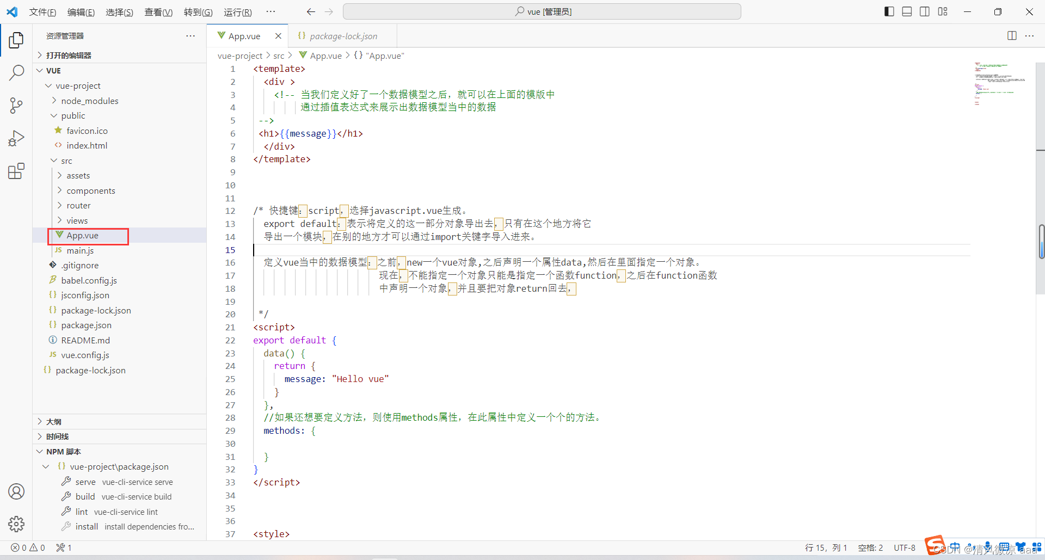Expand the Outline section
Screen dimensions: 1045x560
[x=120, y=422]
